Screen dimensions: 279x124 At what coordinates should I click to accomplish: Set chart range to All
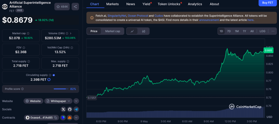[x=252, y=31]
